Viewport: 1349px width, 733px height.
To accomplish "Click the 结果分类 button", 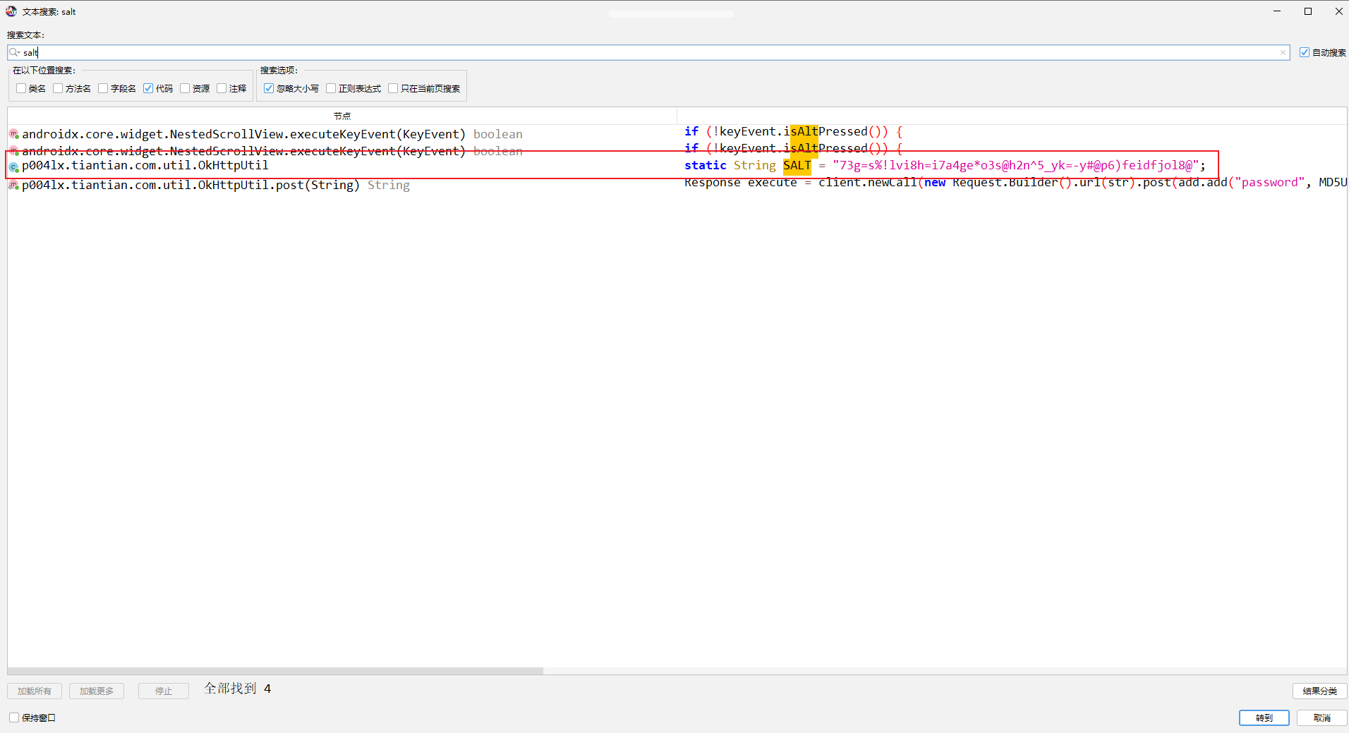I will click(x=1319, y=691).
